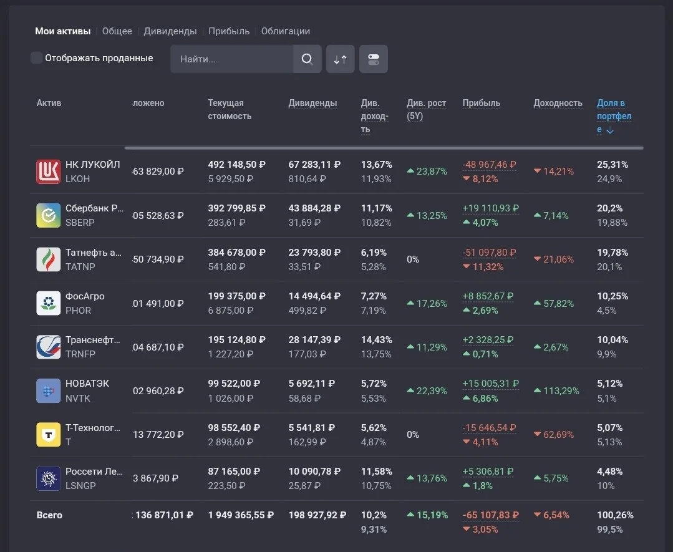
Task: Click the 'Доходность' column header
Action: (558, 103)
